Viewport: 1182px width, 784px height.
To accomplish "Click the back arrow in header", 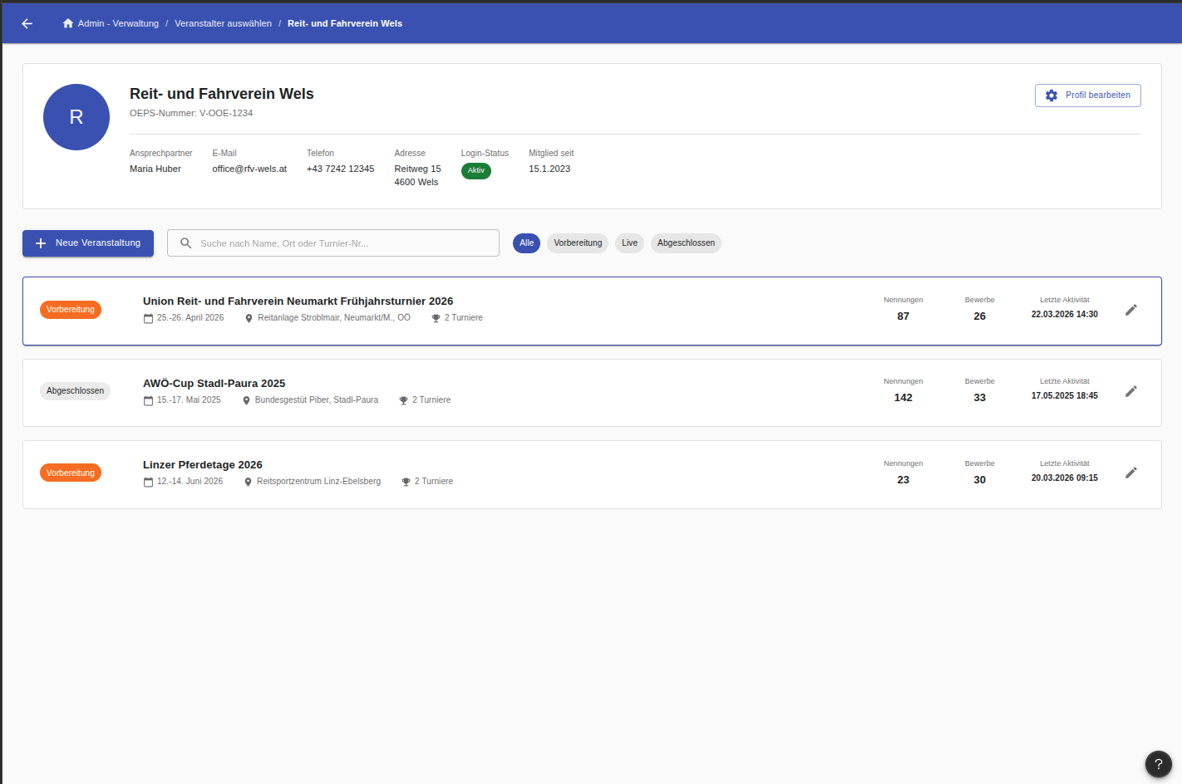I will pyautogui.click(x=27, y=23).
